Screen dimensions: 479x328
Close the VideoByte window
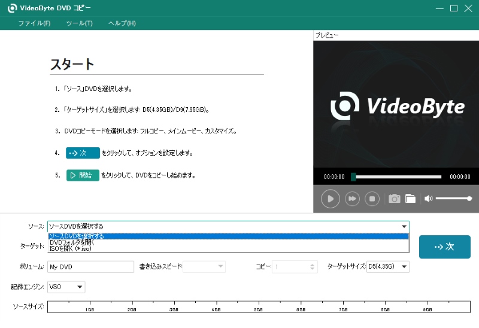(468, 8)
